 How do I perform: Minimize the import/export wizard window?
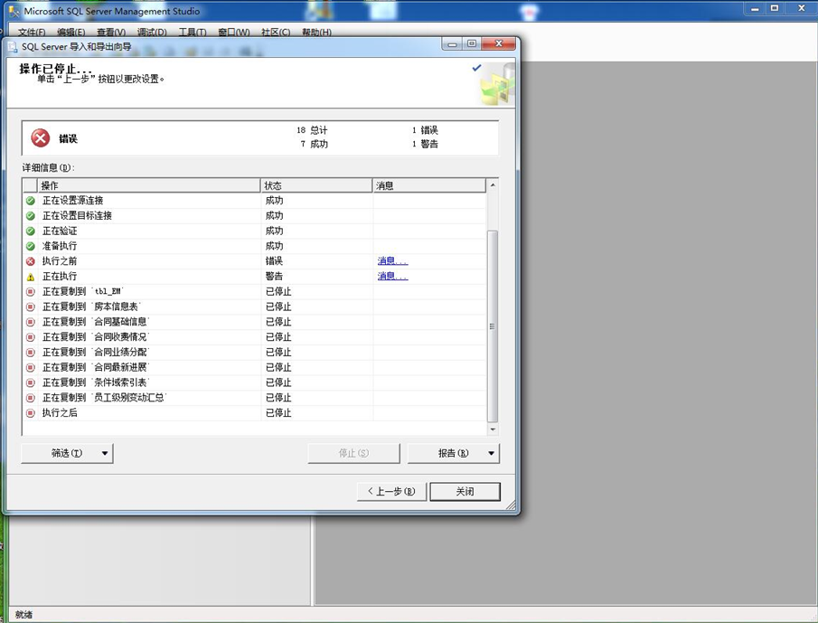[x=452, y=44]
